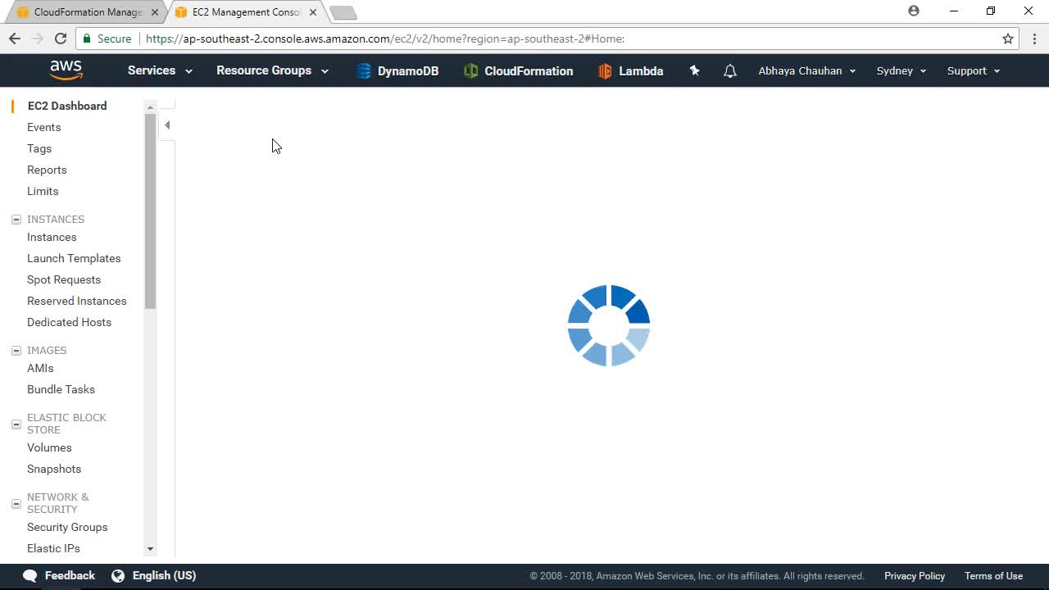Click the browser back arrow
This screenshot has width=1049, height=590.
(x=15, y=39)
